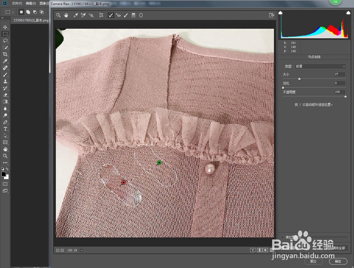Click the Reset button
The height and width of the screenshot is (268, 354).
[313, 261]
